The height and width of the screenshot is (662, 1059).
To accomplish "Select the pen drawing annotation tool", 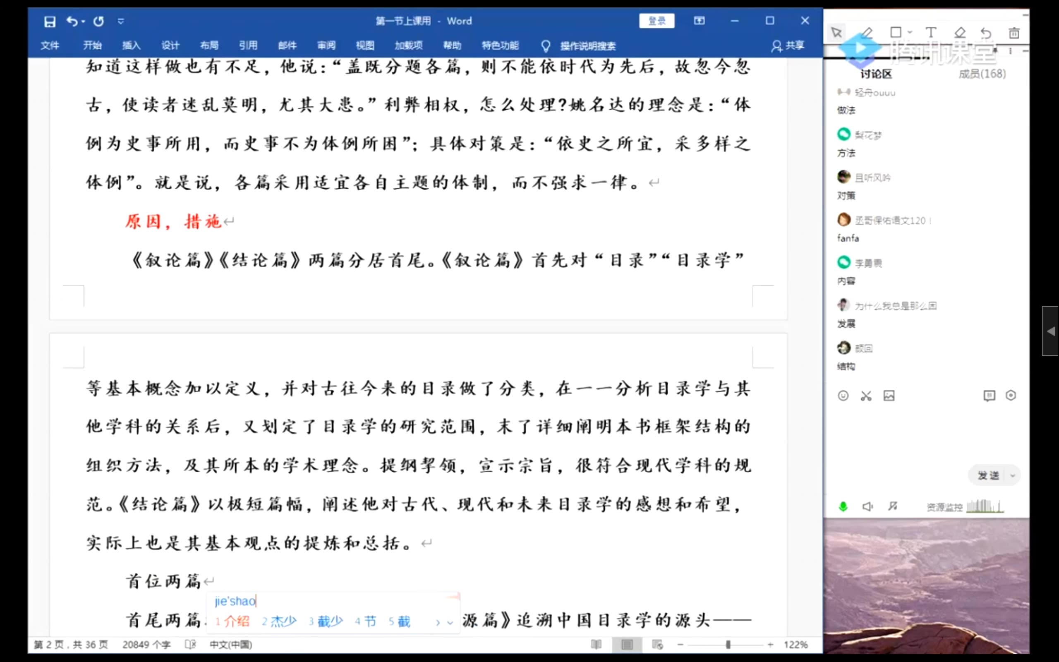I will [867, 33].
